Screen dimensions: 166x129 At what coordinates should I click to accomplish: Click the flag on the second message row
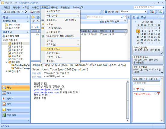pyautogui.click(x=126, y=34)
